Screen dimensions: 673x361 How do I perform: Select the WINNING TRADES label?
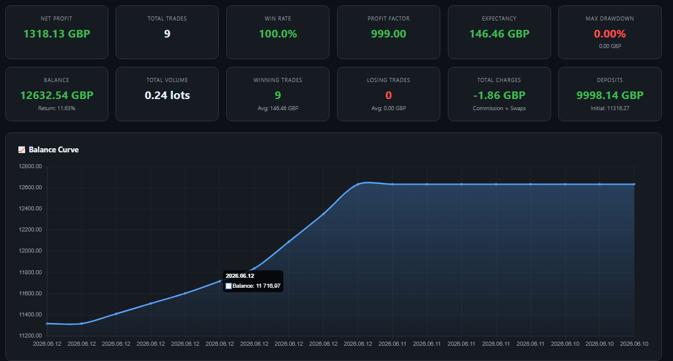(x=278, y=80)
